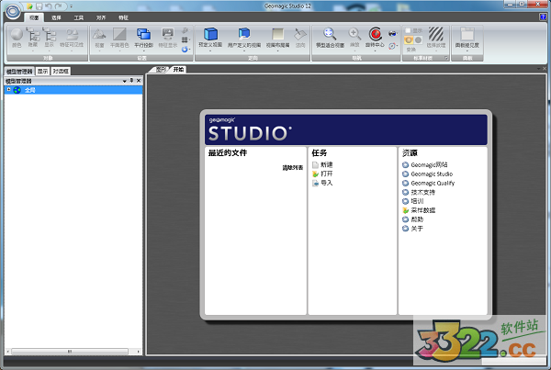Open the 模型管理器 panel dropdown arrow

point(124,81)
